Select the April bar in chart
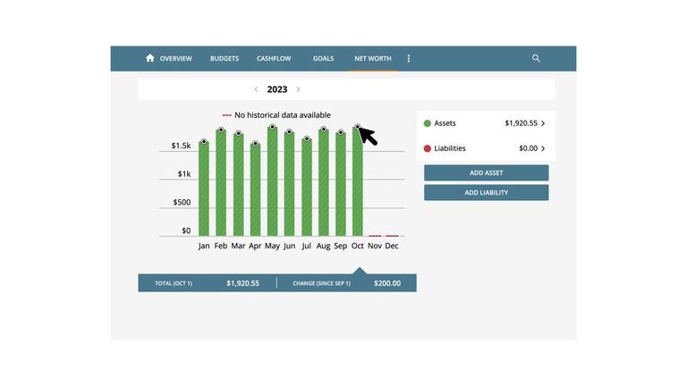Image resolution: width=687 pixels, height=386 pixels. pos(256,190)
